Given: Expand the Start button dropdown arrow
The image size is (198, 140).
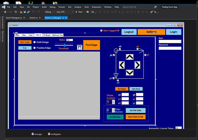Looking at the screenshot, I should 84,12.
